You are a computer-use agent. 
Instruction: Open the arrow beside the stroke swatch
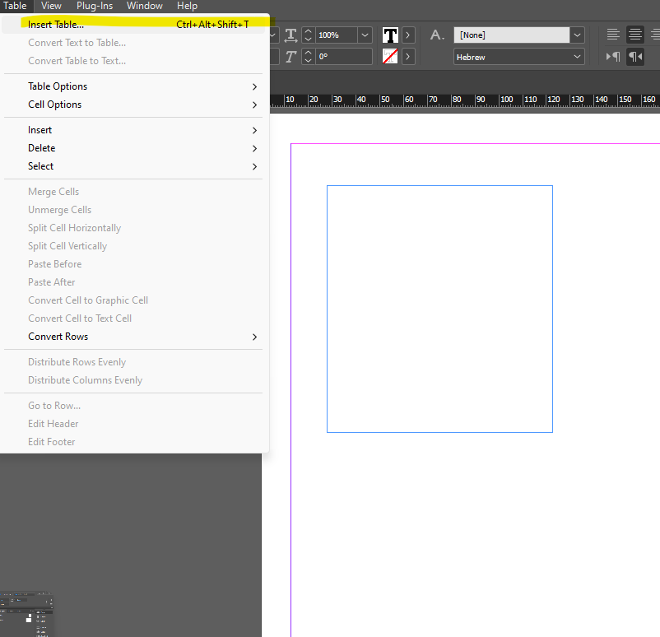coord(409,57)
